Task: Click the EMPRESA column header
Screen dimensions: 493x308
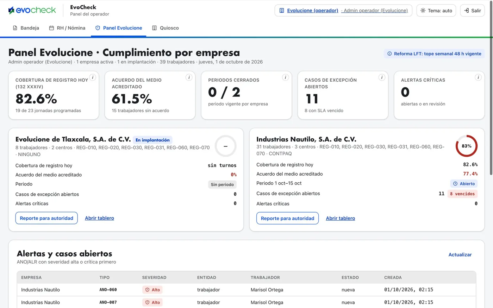Action: click(31, 277)
